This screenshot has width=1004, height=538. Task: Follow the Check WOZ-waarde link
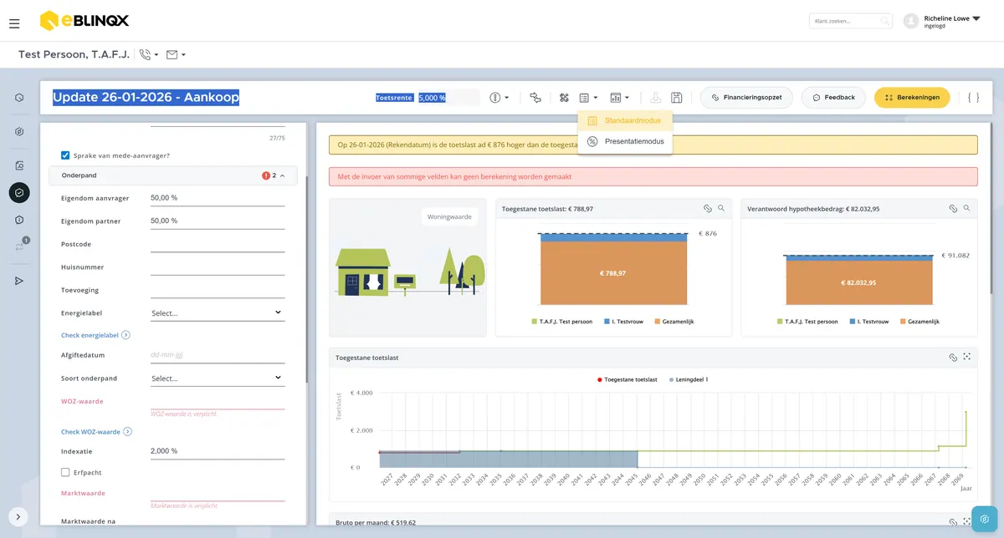[x=96, y=432]
